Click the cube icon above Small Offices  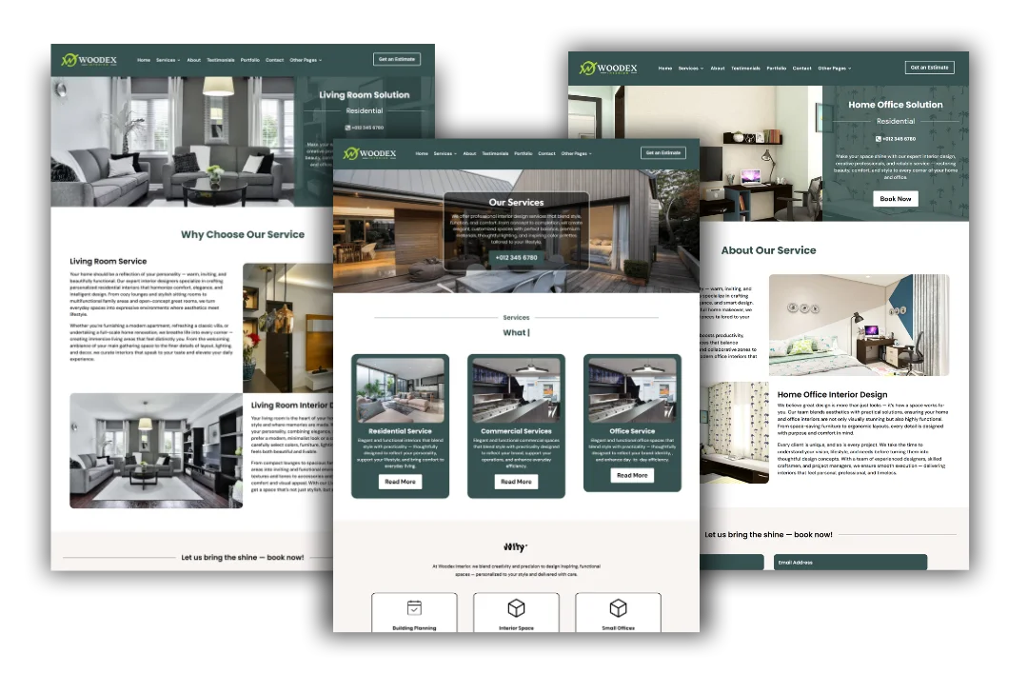[618, 606]
